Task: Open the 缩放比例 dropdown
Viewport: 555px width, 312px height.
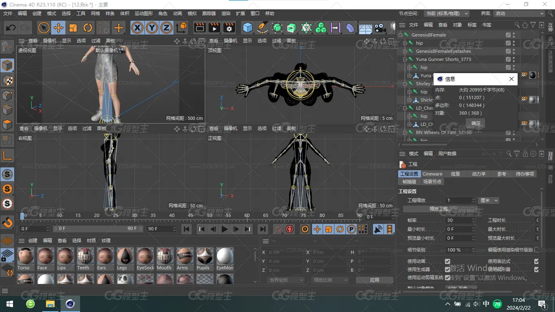Action: pos(331,280)
